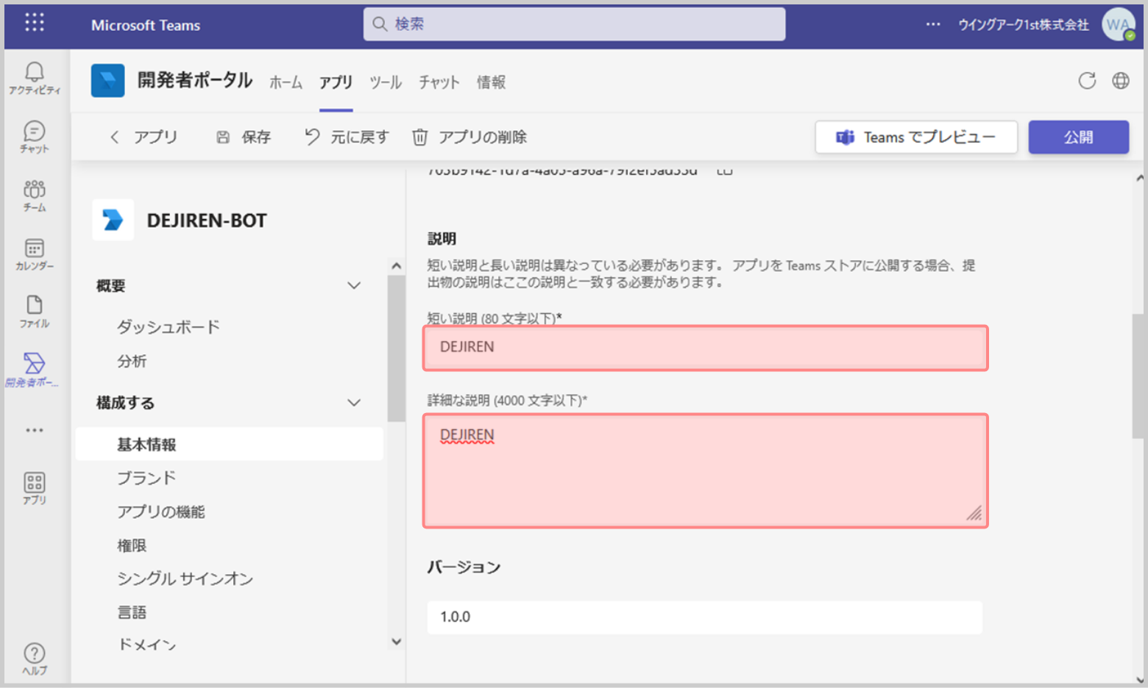Click the refresh icon in header
This screenshot has height=688, width=1148.
coord(1087,81)
